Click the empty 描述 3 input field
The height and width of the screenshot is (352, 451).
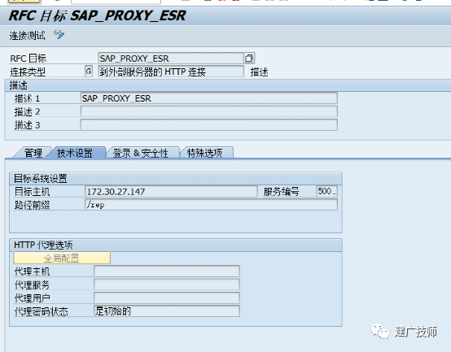coord(209,125)
